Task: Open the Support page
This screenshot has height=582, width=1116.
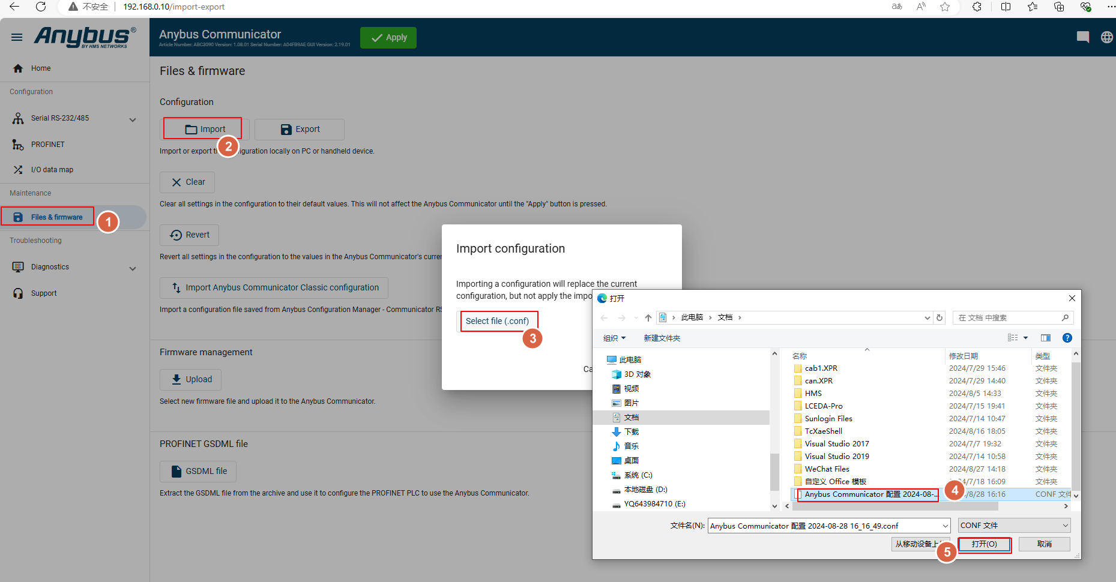Action: (x=44, y=293)
